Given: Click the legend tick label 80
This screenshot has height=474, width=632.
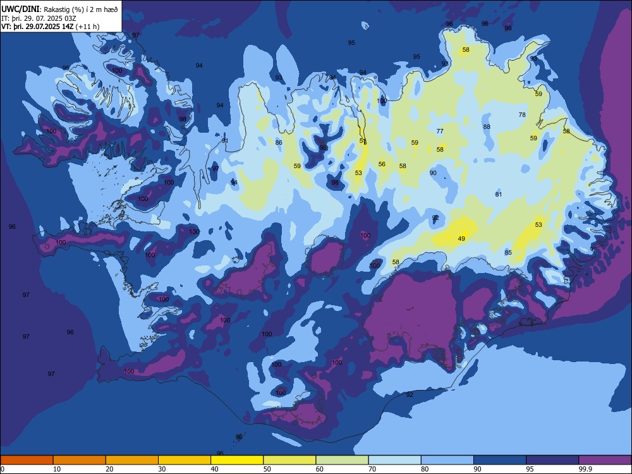Looking at the screenshot, I should [425, 469].
